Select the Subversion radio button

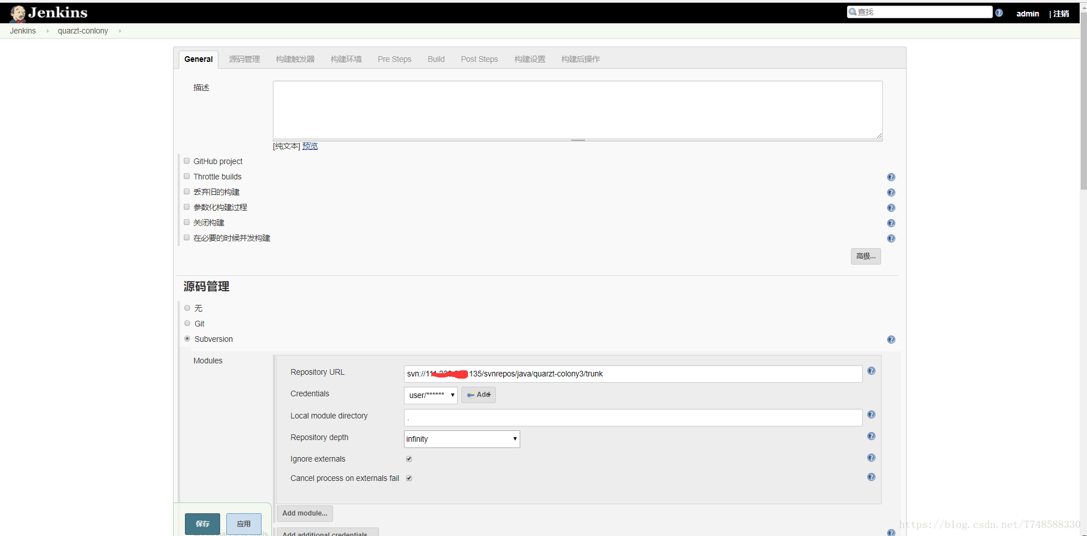coord(187,338)
